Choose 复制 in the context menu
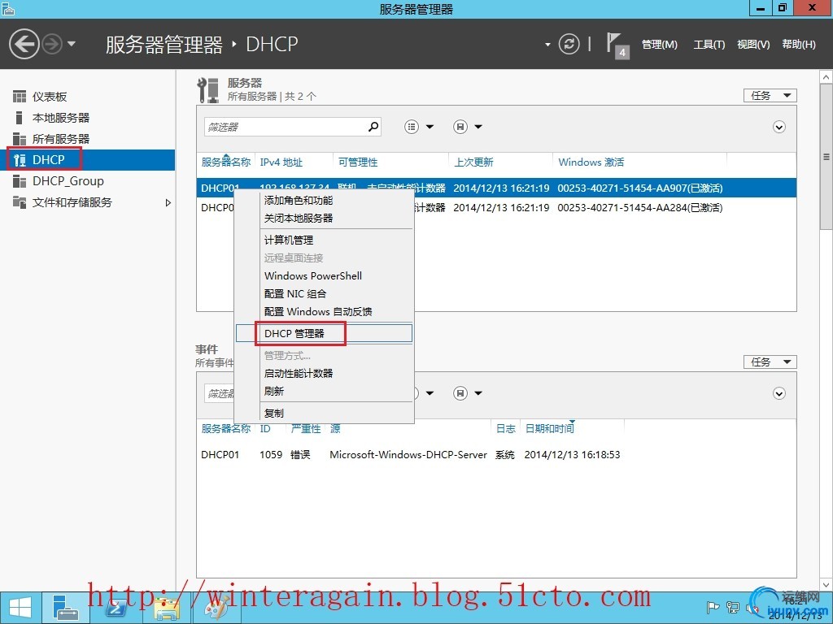Image resolution: width=833 pixels, height=624 pixels. click(324, 414)
